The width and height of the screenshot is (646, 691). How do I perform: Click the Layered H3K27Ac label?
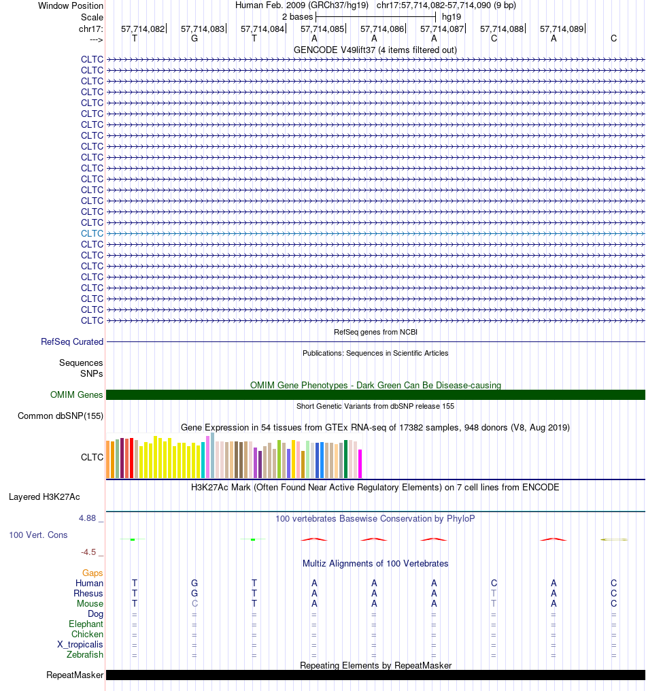(44, 496)
